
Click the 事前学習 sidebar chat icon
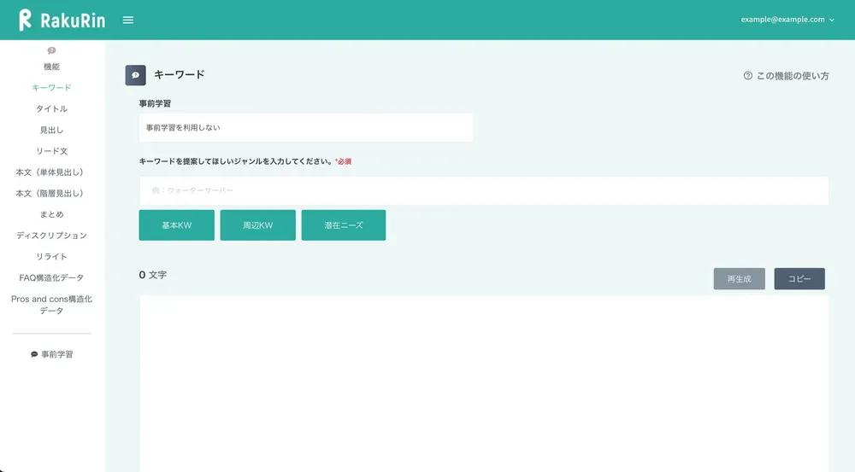pyautogui.click(x=34, y=354)
